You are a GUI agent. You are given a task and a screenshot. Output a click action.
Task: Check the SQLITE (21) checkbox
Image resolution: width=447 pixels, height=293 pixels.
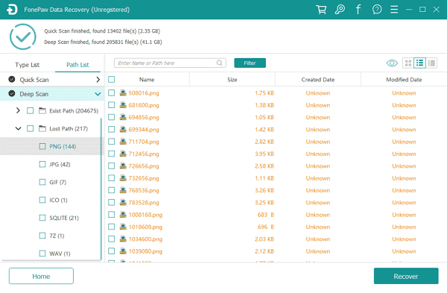(42, 218)
